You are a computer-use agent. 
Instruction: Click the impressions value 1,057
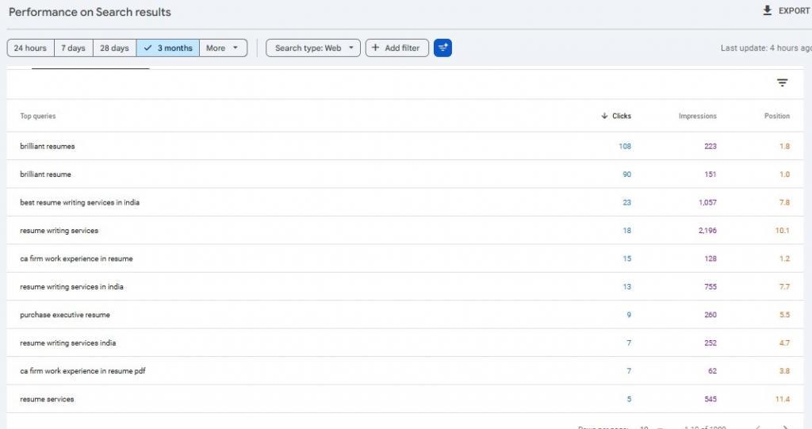point(707,202)
